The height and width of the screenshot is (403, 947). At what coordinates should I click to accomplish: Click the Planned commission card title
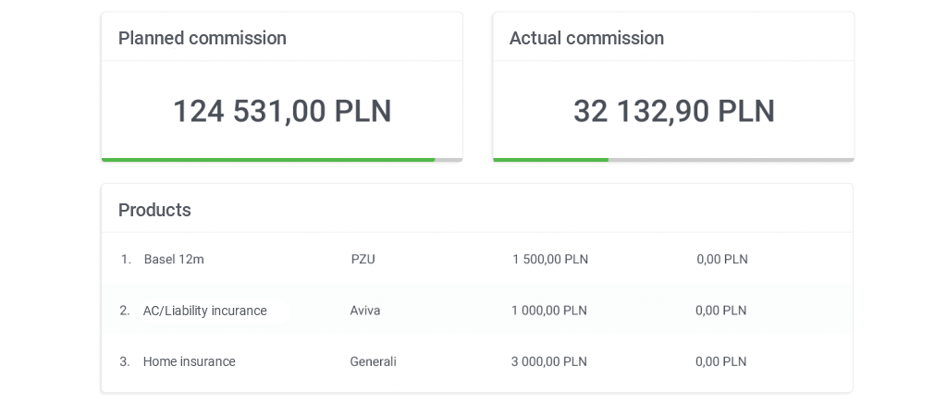pos(202,38)
